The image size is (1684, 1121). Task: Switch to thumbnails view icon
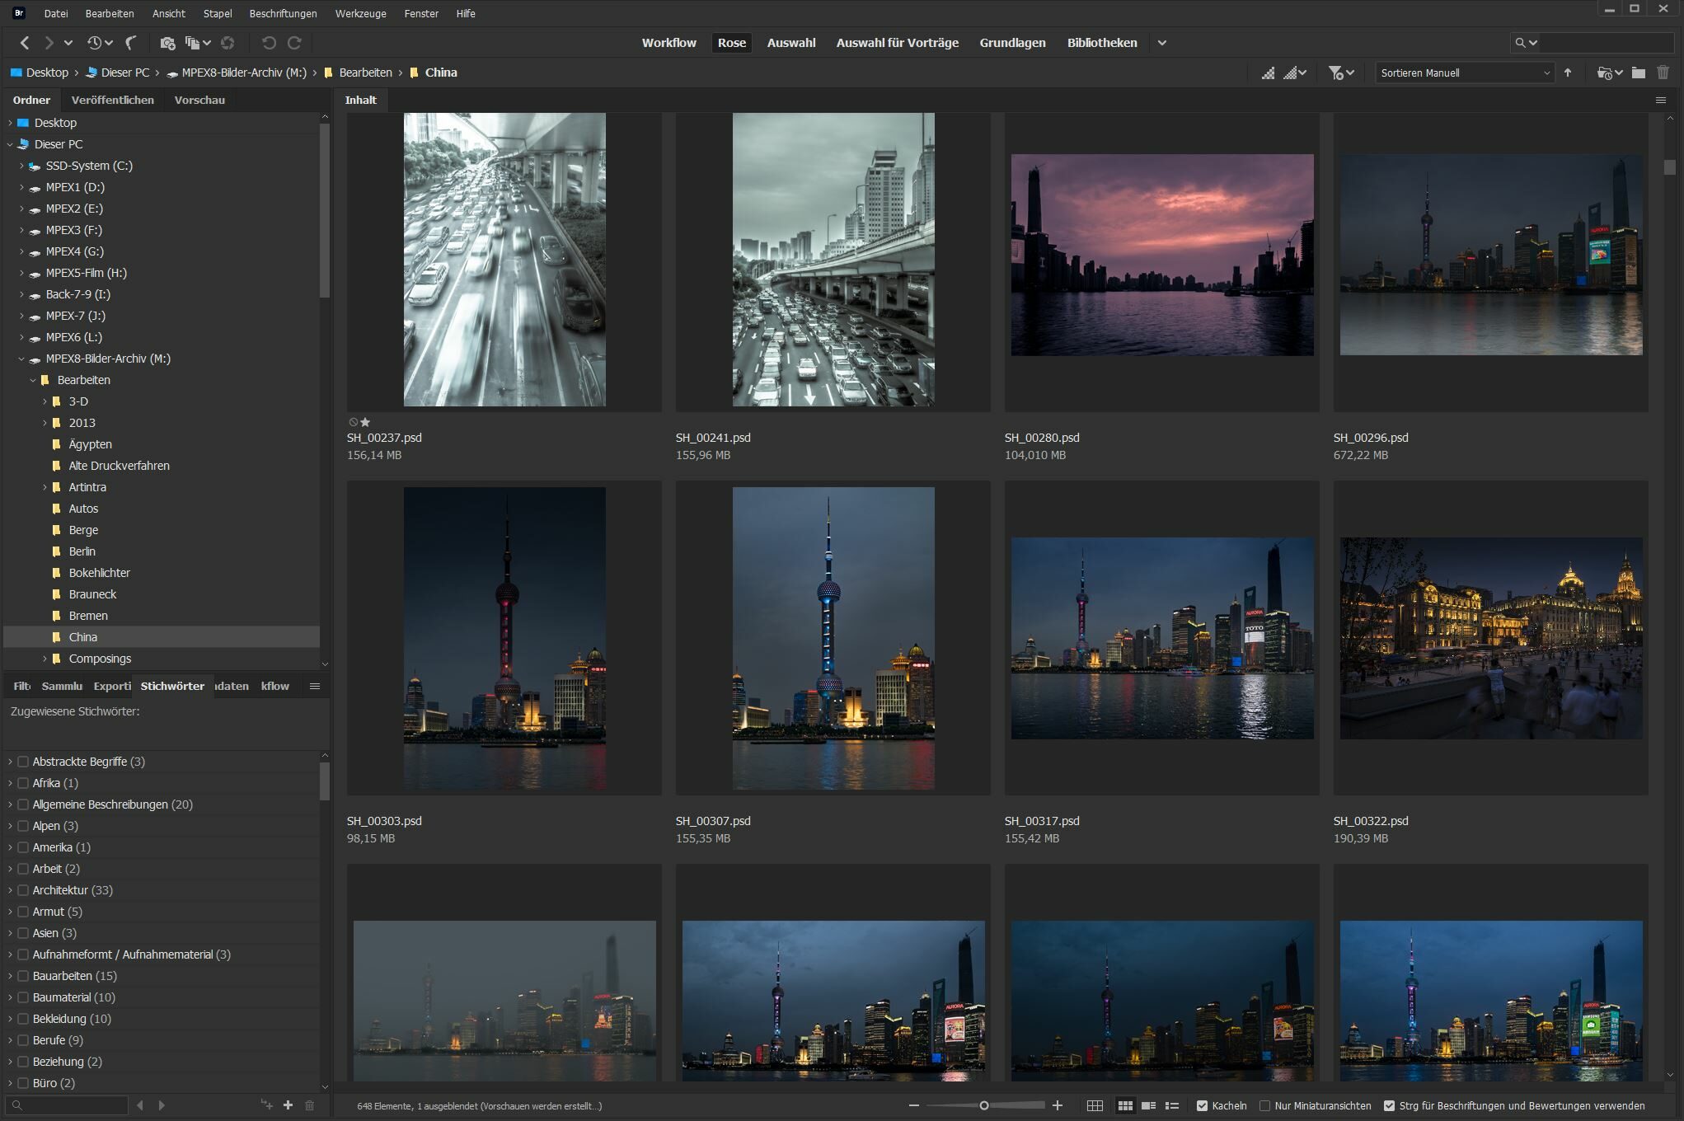coord(1125,1105)
